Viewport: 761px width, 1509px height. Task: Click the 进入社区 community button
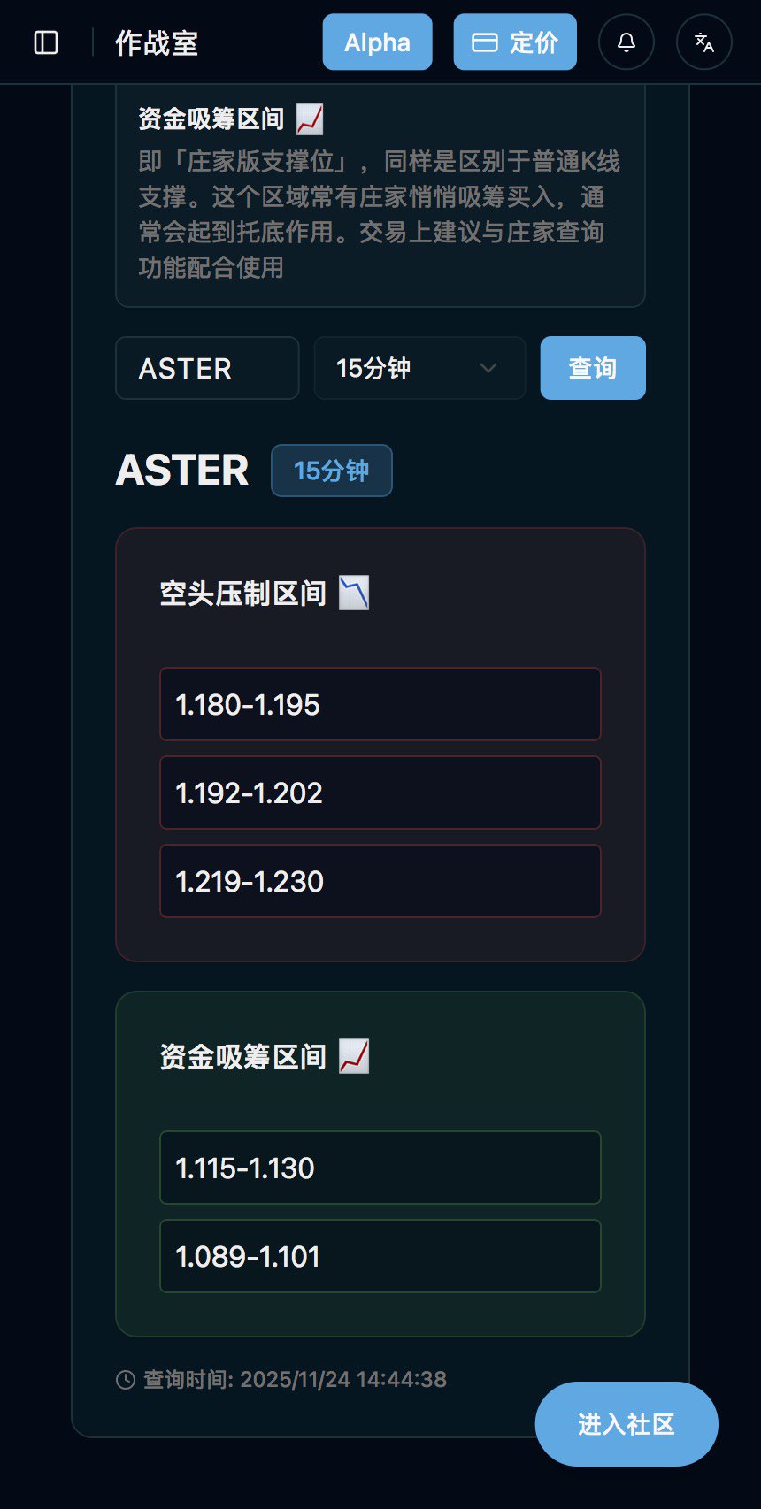pyautogui.click(x=626, y=1424)
